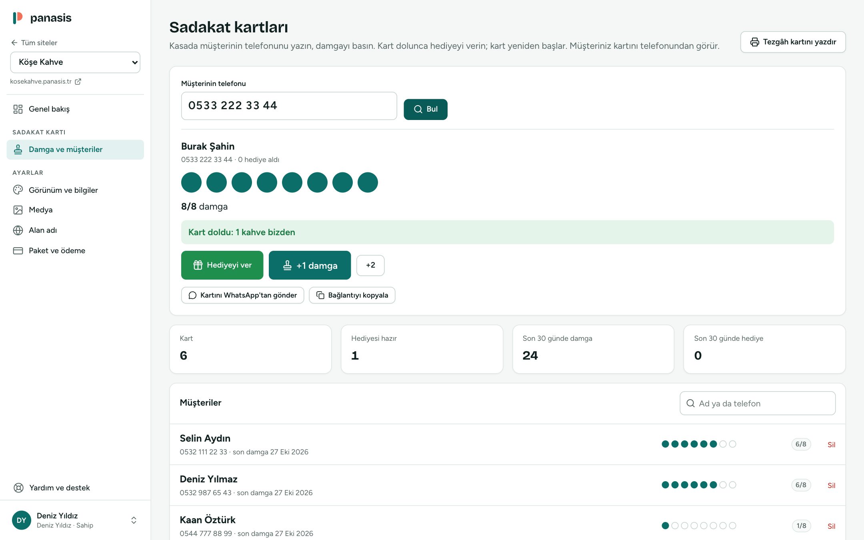Click Hediyeyi ver button
Screen dimensions: 864x540
point(222,265)
